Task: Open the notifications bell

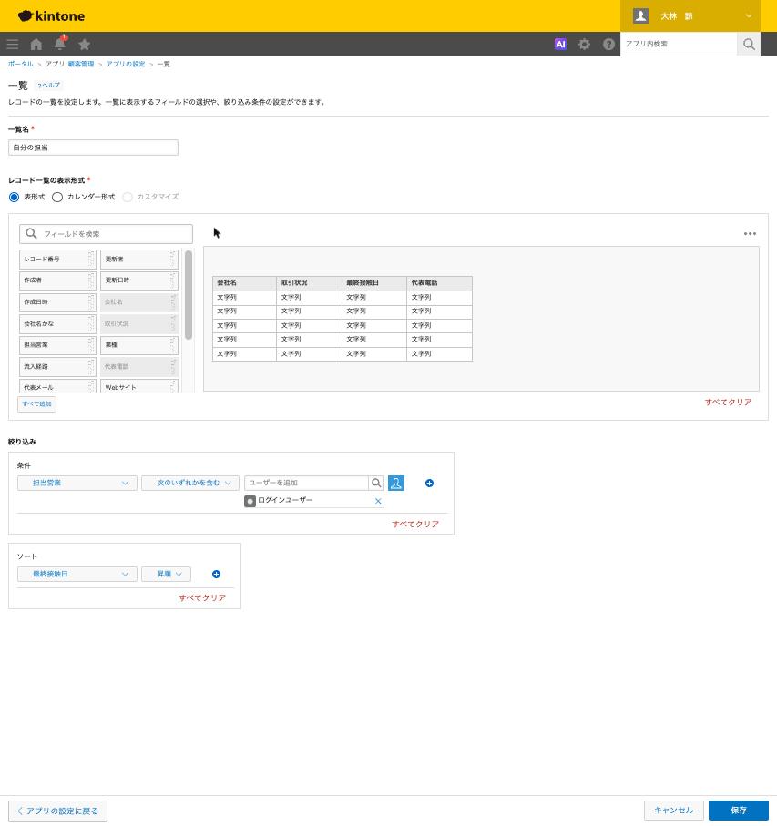Action: point(60,44)
